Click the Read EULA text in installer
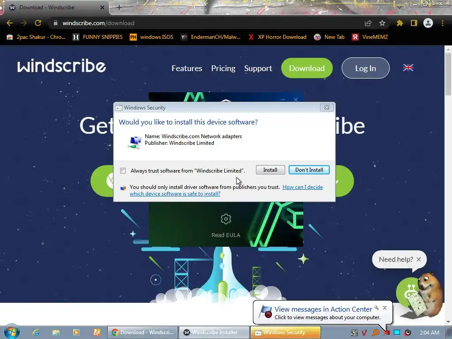The width and height of the screenshot is (452, 339). click(226, 235)
